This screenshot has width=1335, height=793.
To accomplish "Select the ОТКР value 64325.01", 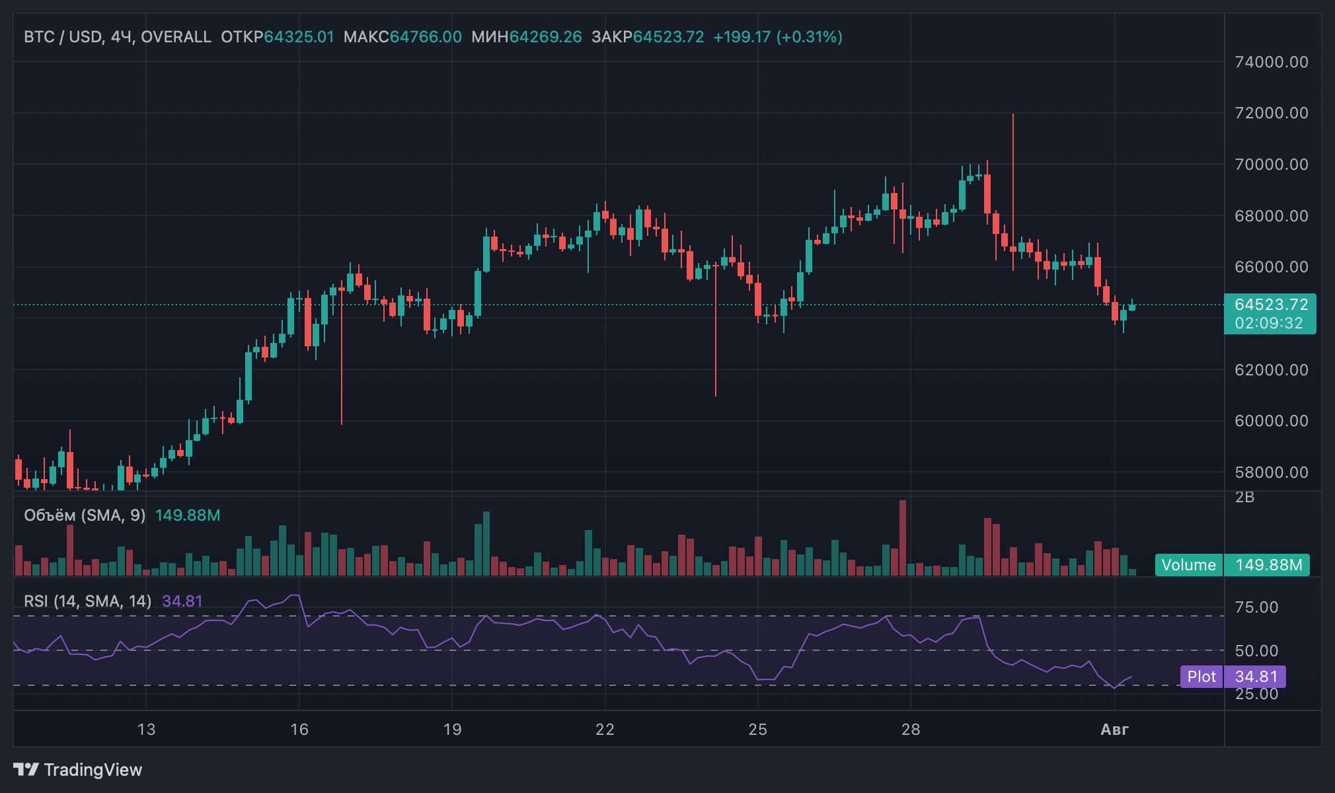I will pos(299,37).
